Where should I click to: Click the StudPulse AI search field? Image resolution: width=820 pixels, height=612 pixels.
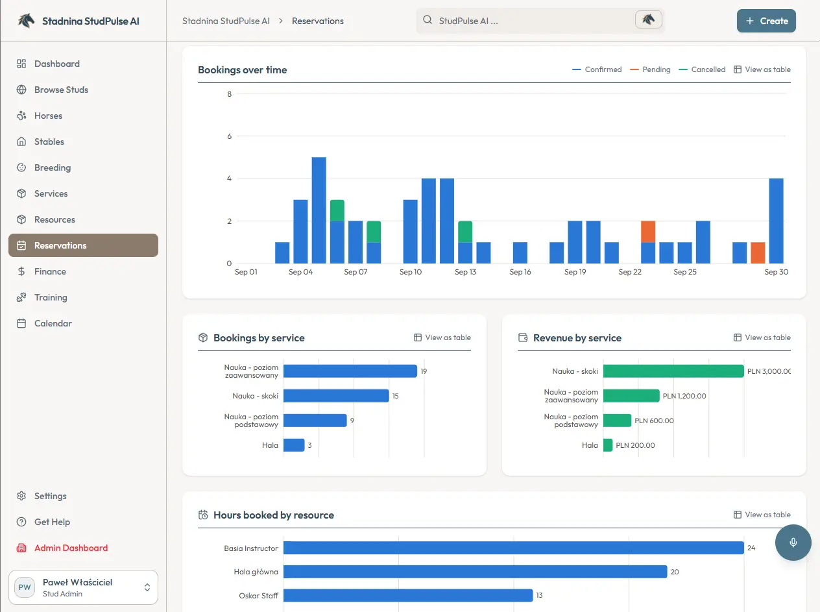[x=540, y=20]
